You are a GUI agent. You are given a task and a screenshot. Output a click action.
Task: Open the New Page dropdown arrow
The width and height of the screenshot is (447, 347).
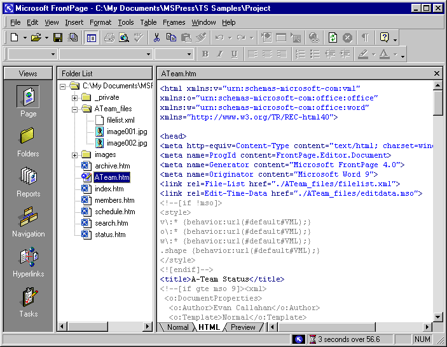pyautogui.click(x=25, y=37)
